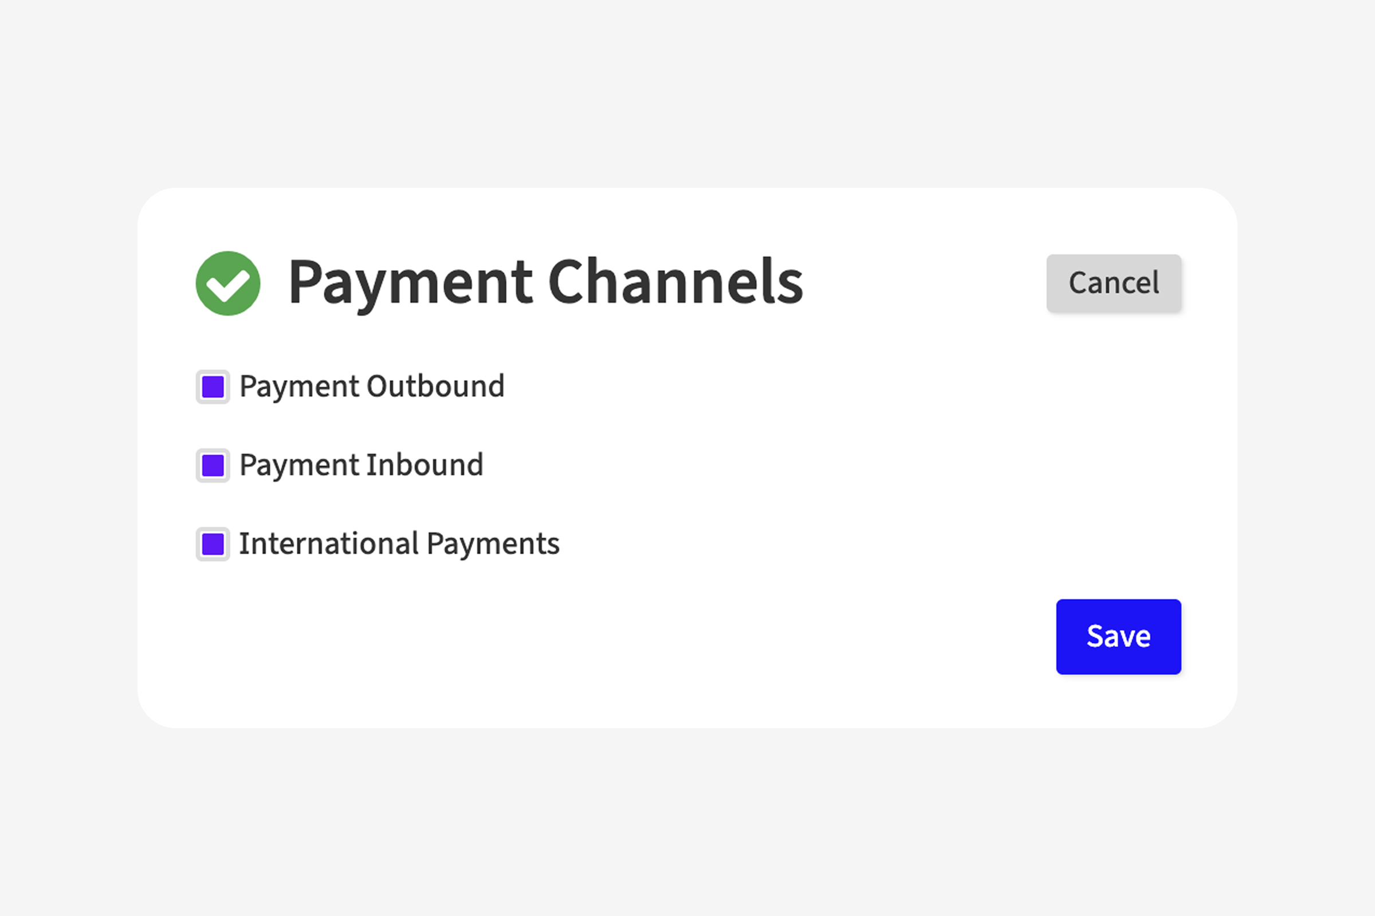Select the success icon beside Payment Channels
The height and width of the screenshot is (916, 1375).
click(227, 283)
